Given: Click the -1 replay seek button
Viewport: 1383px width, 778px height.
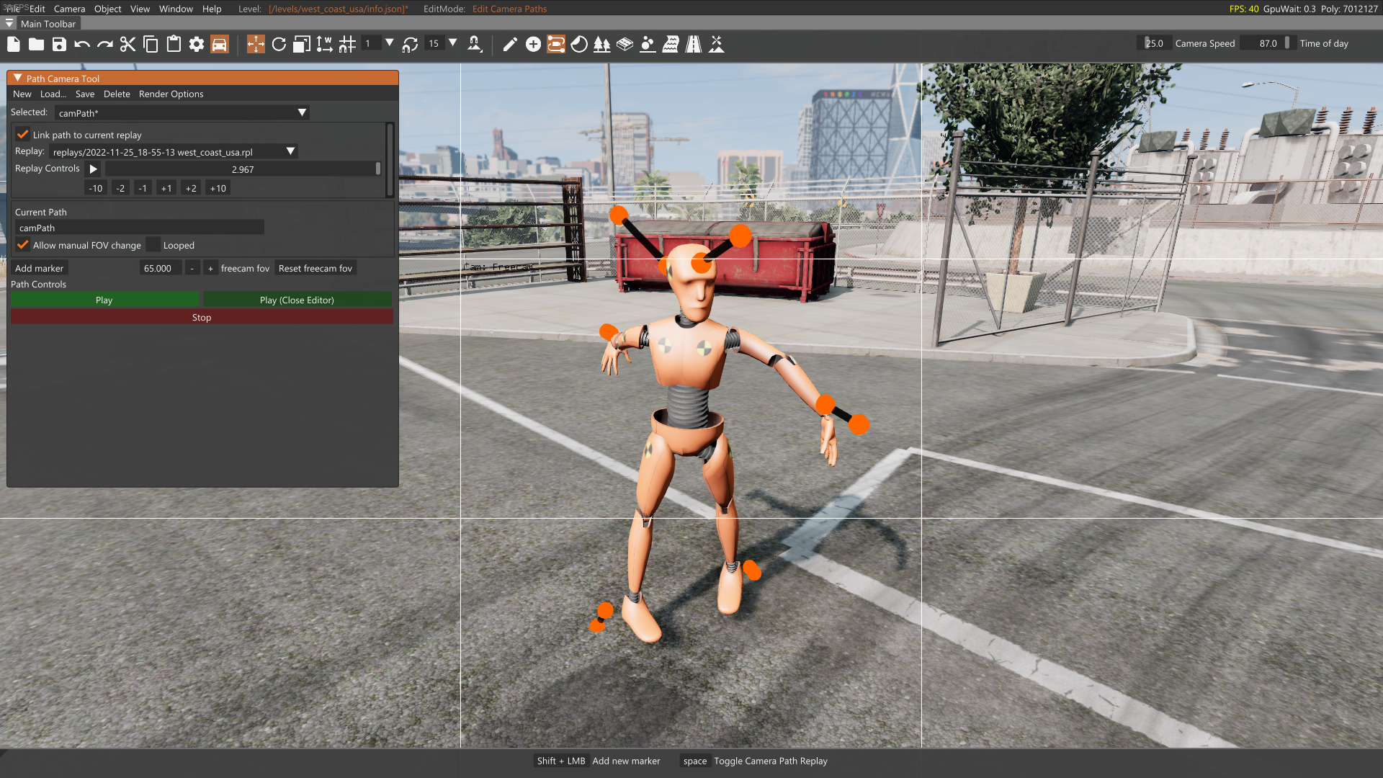Looking at the screenshot, I should point(143,188).
